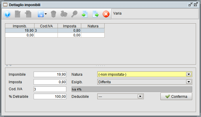Image resolution: width=201 pixels, height=117 pixels.
Task: Open the help icon in toolbar
Action: tap(7, 14)
